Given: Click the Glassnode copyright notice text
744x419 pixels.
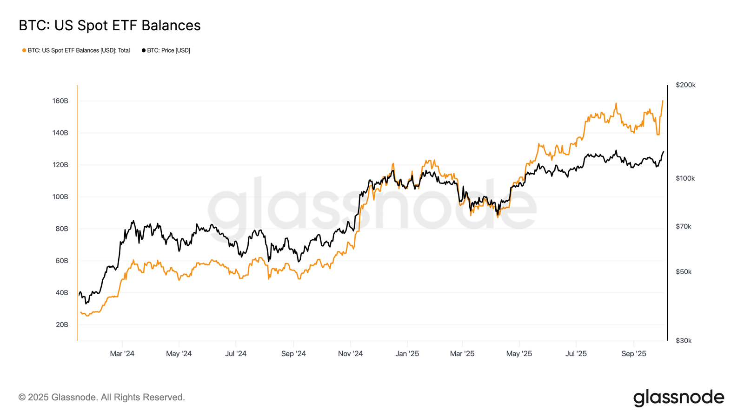Looking at the screenshot, I should pos(102,397).
